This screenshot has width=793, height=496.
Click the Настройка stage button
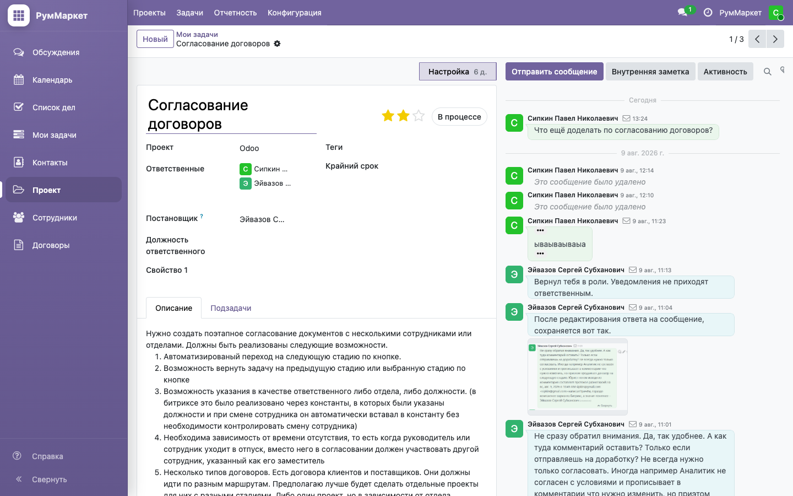tap(458, 72)
